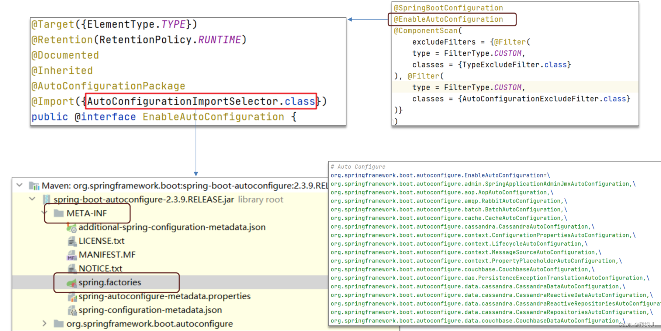Click the @Retention(RetentionPolicy.RUNTIME) line

pos(139,40)
